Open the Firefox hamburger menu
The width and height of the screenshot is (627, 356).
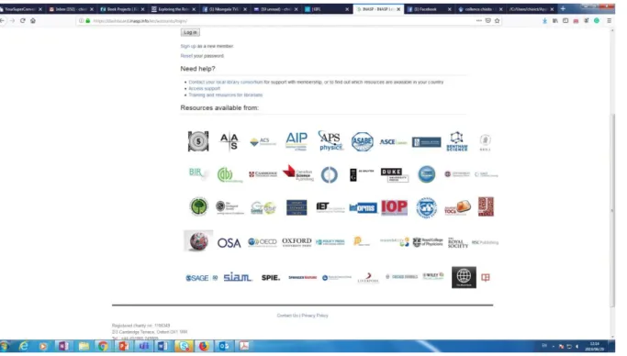(x=609, y=21)
